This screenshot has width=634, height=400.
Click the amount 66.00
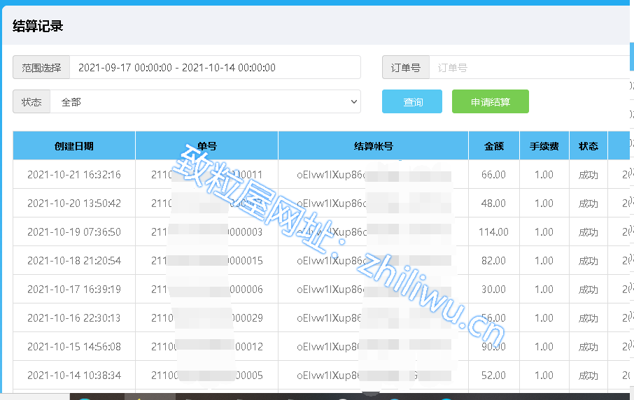click(493, 175)
